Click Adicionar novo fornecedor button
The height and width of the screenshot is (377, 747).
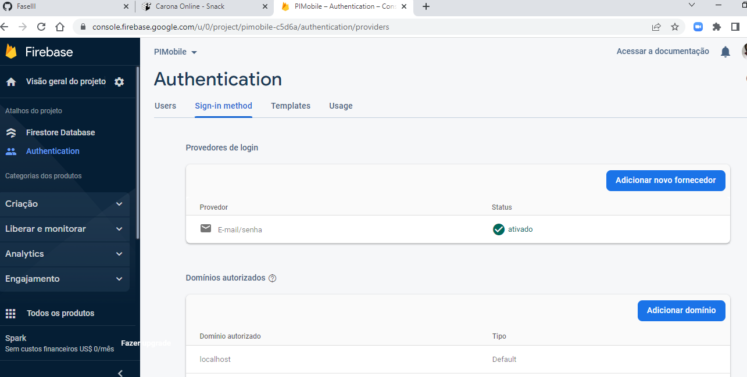(665, 180)
